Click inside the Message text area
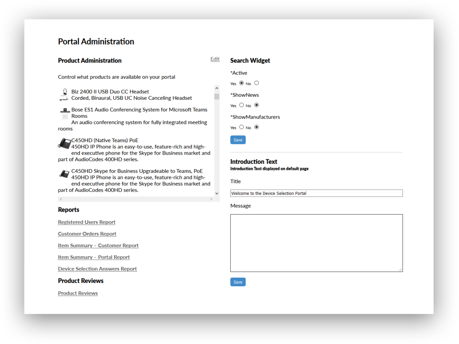Image resolution: width=459 pixels, height=344 pixels. tap(316, 243)
